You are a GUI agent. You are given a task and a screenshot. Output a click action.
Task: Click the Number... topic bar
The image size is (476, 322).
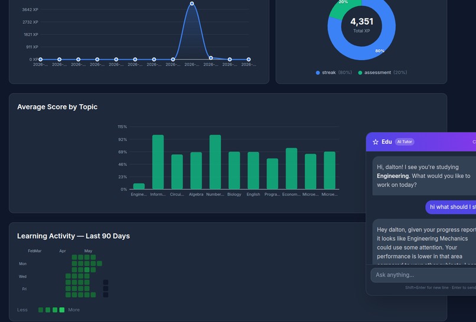coord(215,162)
